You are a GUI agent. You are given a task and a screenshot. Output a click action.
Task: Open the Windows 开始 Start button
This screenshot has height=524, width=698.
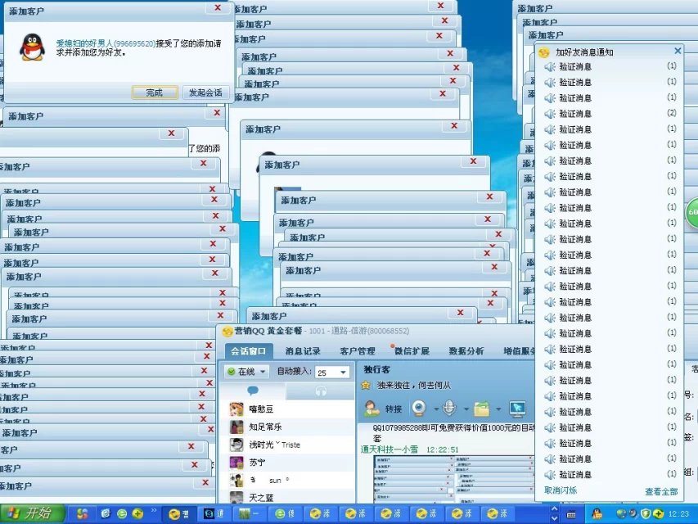coord(33,513)
